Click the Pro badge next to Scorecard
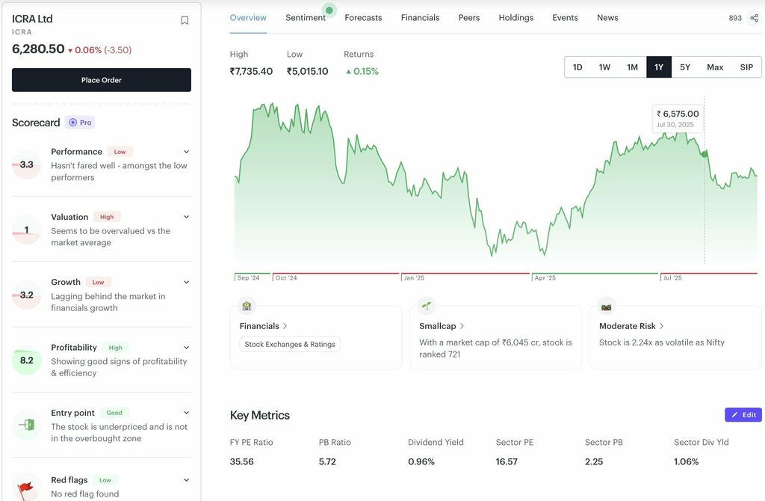765x501 pixels. (80, 123)
